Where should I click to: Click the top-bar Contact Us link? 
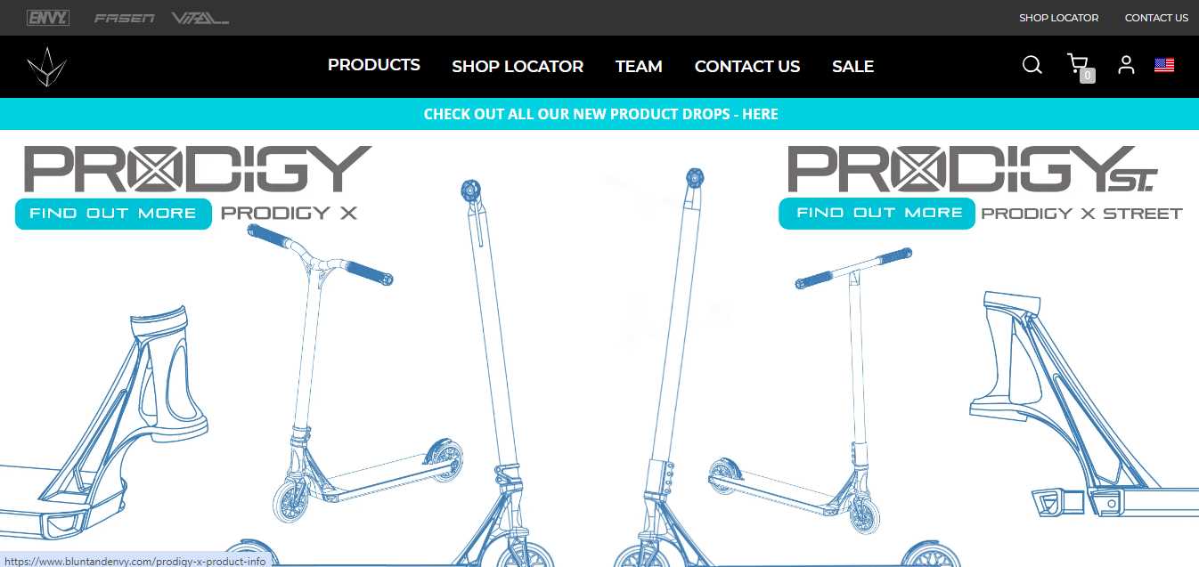coord(1156,18)
